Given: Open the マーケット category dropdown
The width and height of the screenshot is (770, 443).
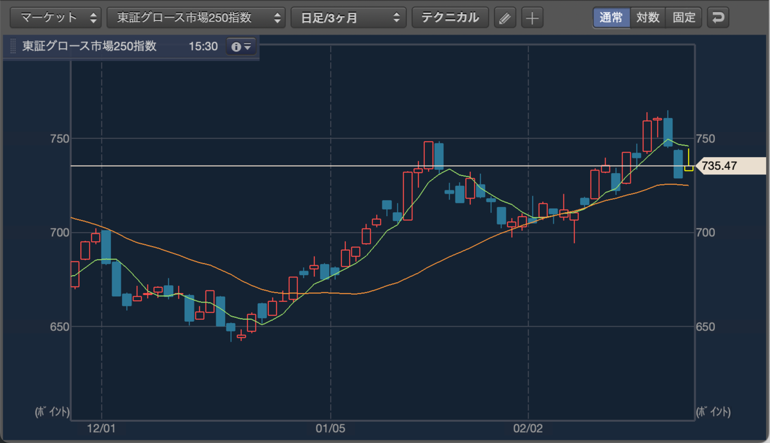Looking at the screenshot, I should (x=56, y=17).
